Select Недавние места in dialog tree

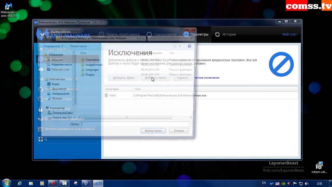[61, 64]
